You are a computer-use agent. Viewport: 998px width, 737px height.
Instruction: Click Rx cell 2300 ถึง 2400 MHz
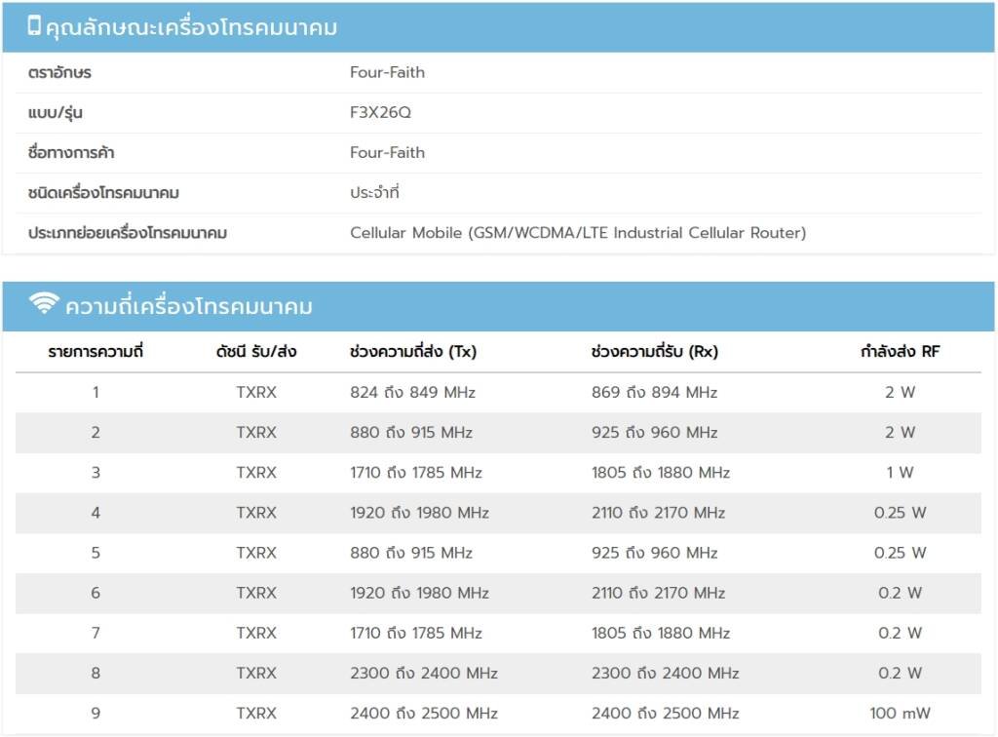pos(665,673)
